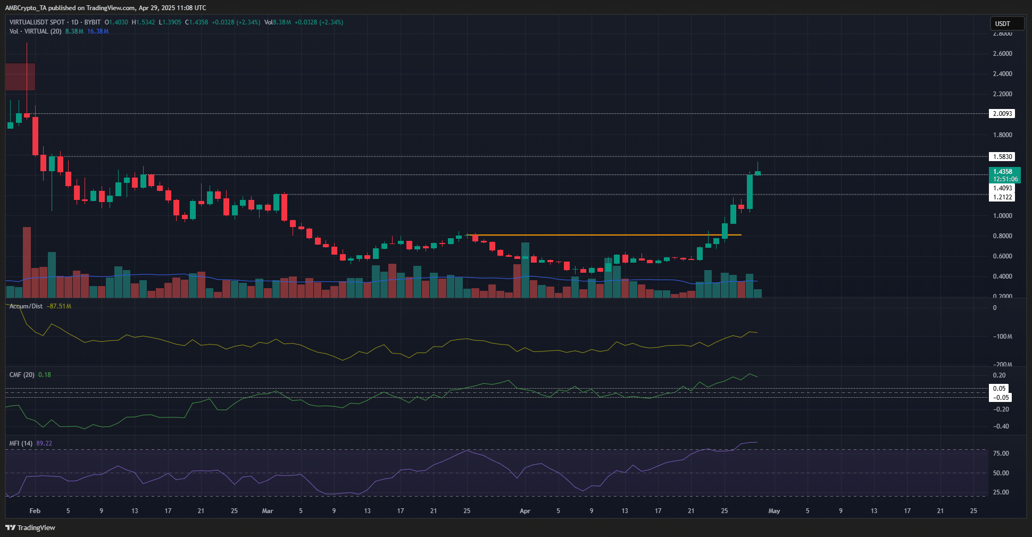Select the Vol VIRTUAL (20) indicator legend

click(x=35, y=31)
